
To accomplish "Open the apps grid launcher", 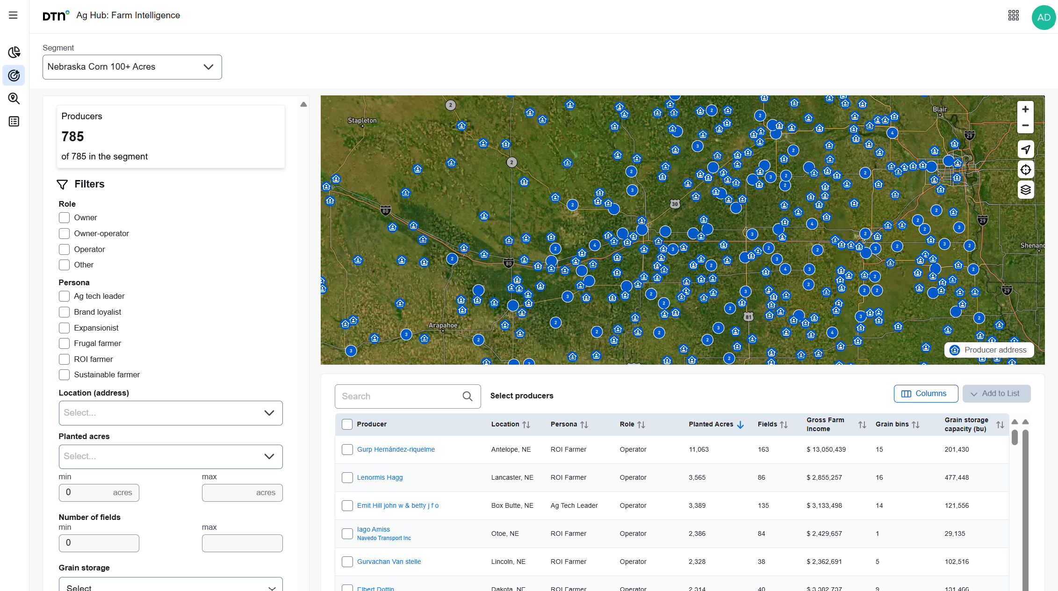I will point(1014,15).
